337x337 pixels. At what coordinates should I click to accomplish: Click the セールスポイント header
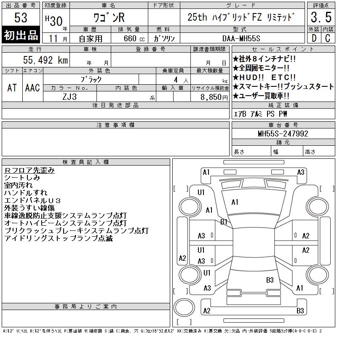click(283, 49)
